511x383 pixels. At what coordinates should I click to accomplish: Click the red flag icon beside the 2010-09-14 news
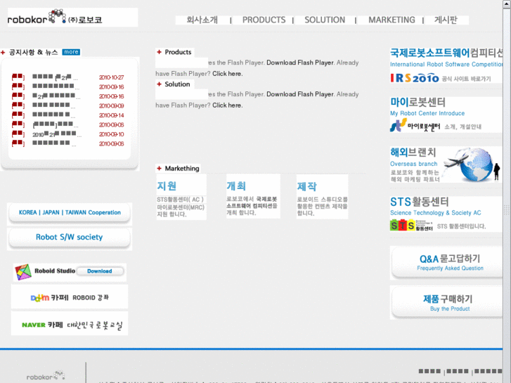point(18,115)
